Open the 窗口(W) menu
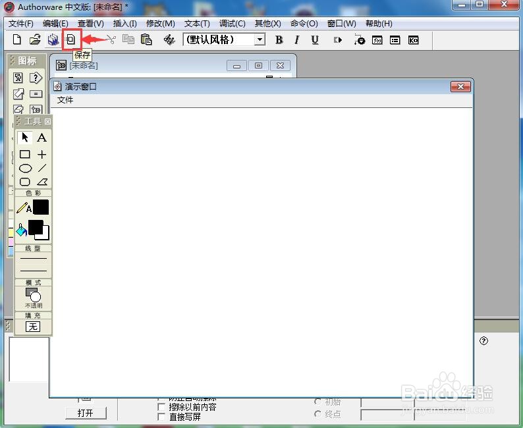523x428 pixels. click(342, 24)
